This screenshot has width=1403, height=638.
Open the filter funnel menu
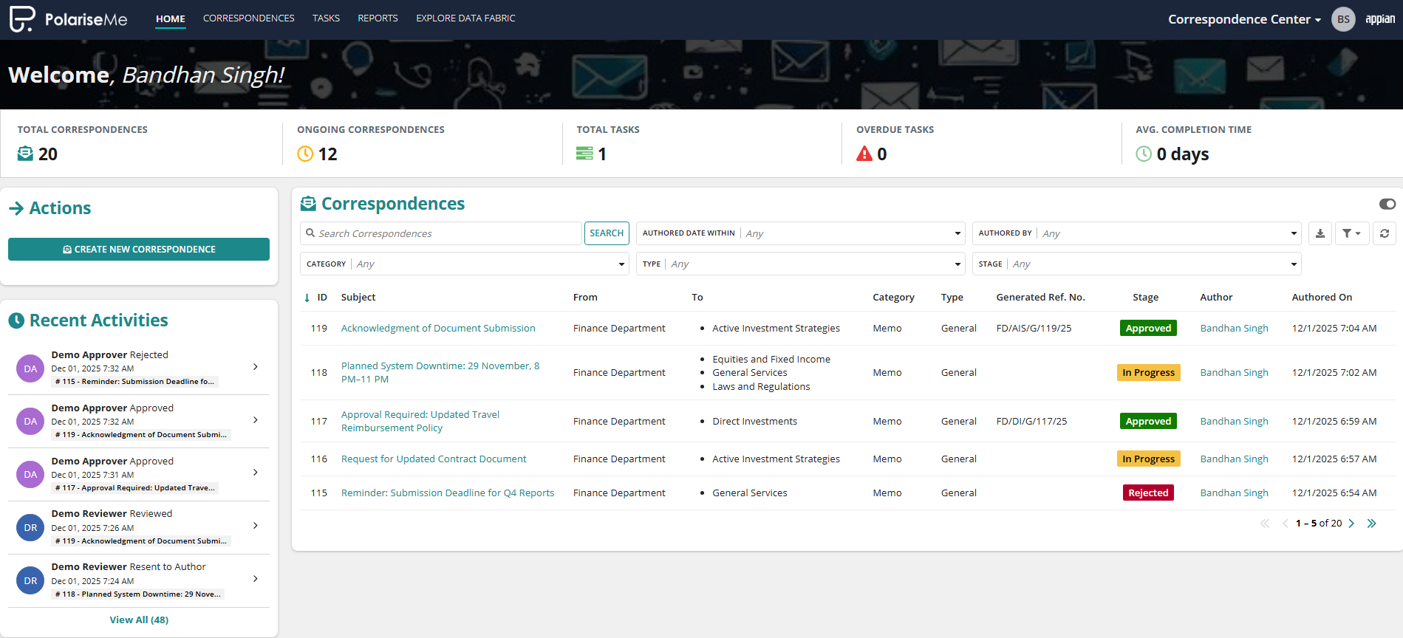click(x=1351, y=233)
